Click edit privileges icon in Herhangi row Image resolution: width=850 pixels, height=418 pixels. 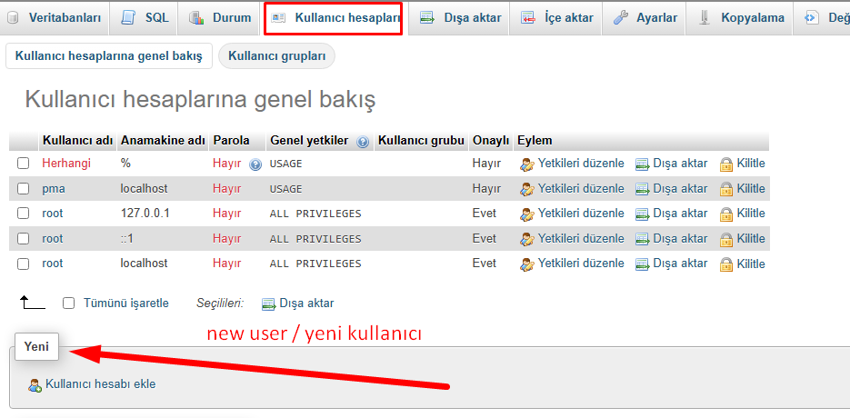[527, 164]
